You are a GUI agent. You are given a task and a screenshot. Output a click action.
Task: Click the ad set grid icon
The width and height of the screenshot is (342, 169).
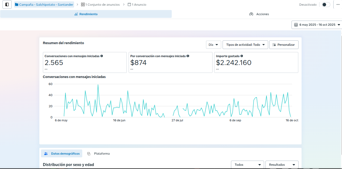[83, 5]
